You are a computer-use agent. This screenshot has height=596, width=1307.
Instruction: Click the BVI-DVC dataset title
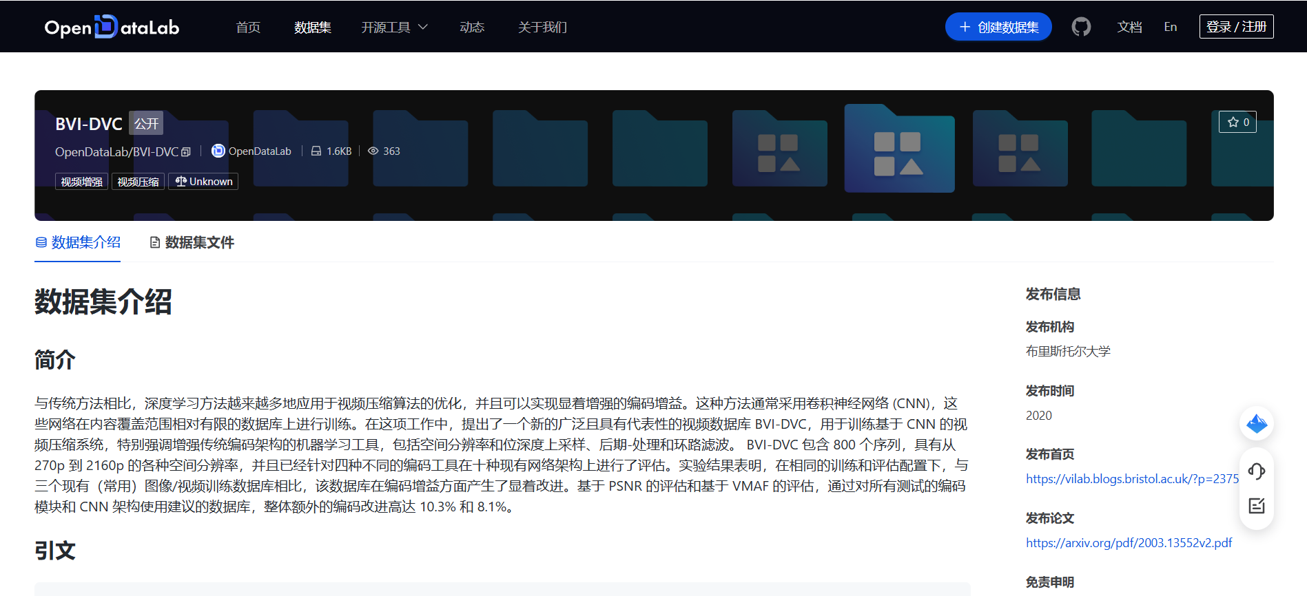pyautogui.click(x=89, y=124)
